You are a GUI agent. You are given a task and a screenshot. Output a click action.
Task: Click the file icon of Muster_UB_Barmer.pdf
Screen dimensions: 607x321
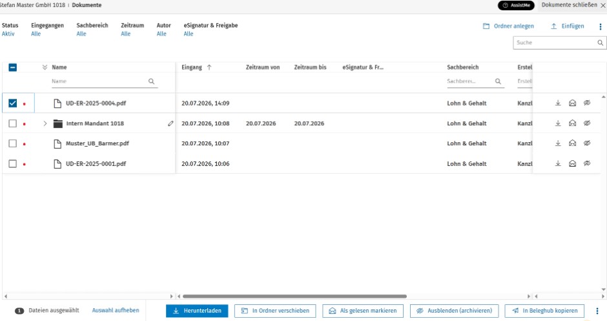(57, 143)
